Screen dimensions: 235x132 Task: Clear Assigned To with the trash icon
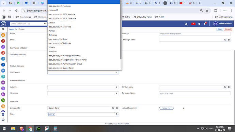[117, 108]
